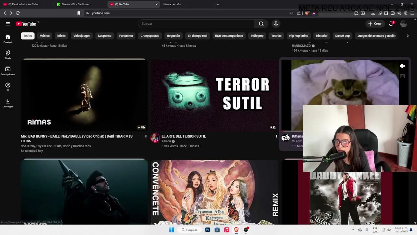Toggle the browser sidebar panel icon
The height and width of the screenshot is (235, 417).
coord(386,13)
